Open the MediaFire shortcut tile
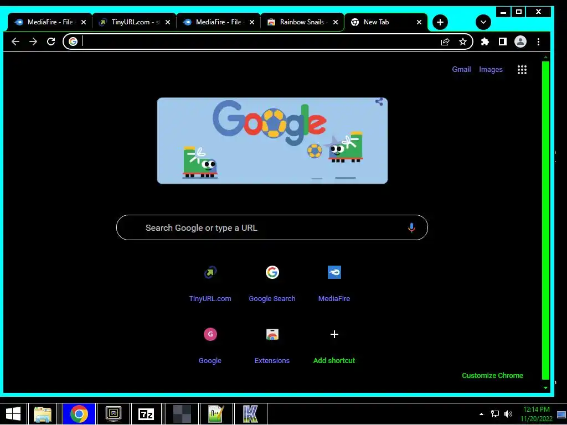This screenshot has height=425, width=567. [334, 284]
